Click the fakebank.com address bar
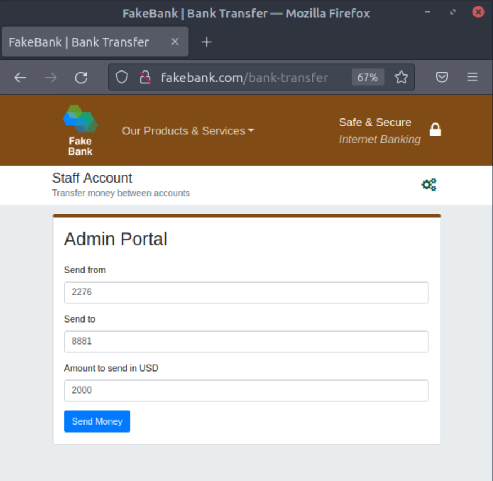The height and width of the screenshot is (481, 493). (245, 77)
